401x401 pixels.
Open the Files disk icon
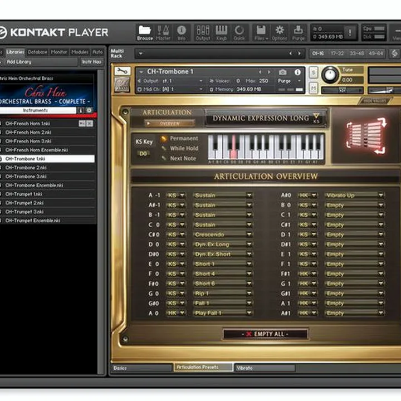[x=261, y=33]
